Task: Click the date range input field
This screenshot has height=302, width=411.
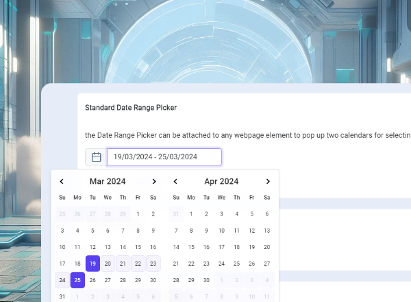Action: [x=164, y=157]
